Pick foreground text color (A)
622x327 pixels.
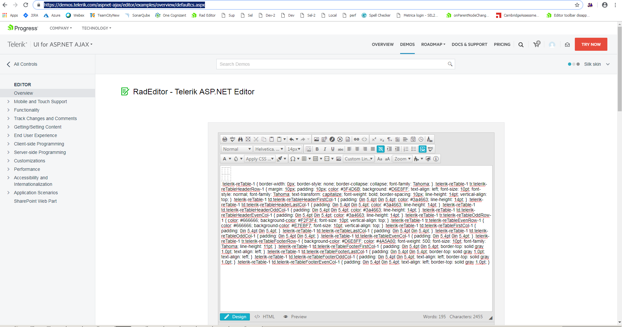pos(224,159)
